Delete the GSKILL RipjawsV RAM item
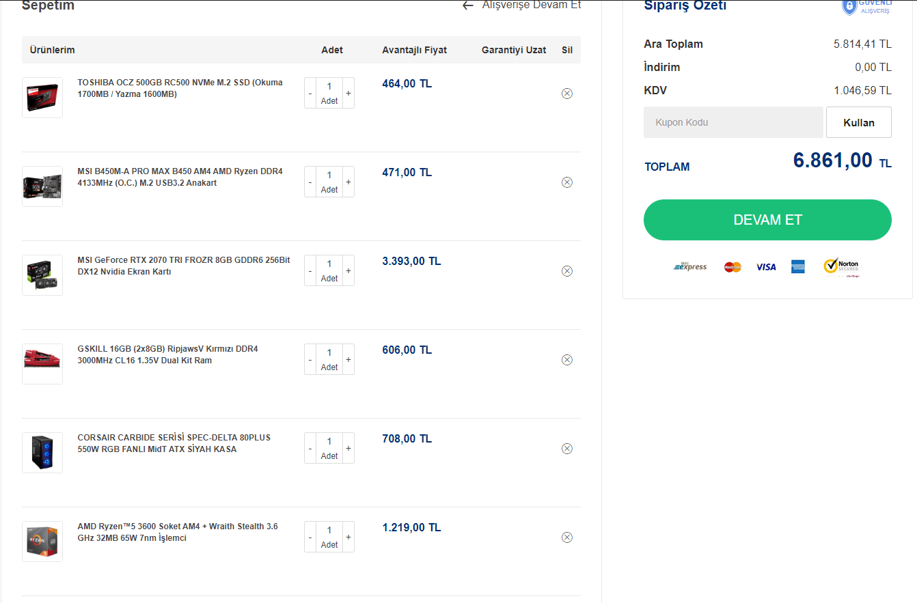 click(566, 360)
